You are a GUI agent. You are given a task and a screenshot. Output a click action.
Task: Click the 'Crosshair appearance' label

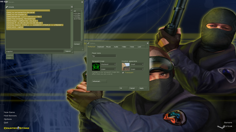tap(129, 61)
